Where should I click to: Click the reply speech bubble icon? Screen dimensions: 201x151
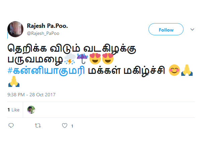click(x=11, y=125)
